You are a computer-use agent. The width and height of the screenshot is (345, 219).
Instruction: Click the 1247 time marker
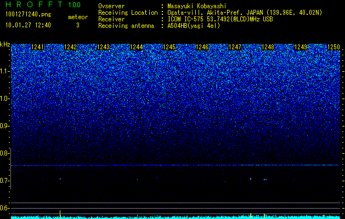[x=235, y=47]
